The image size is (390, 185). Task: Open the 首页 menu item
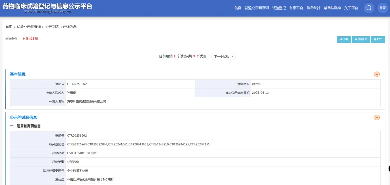point(238,8)
